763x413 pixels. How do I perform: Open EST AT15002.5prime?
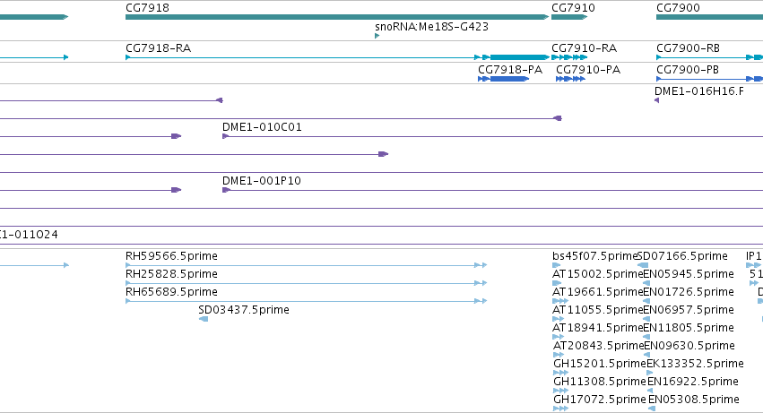tap(598, 274)
